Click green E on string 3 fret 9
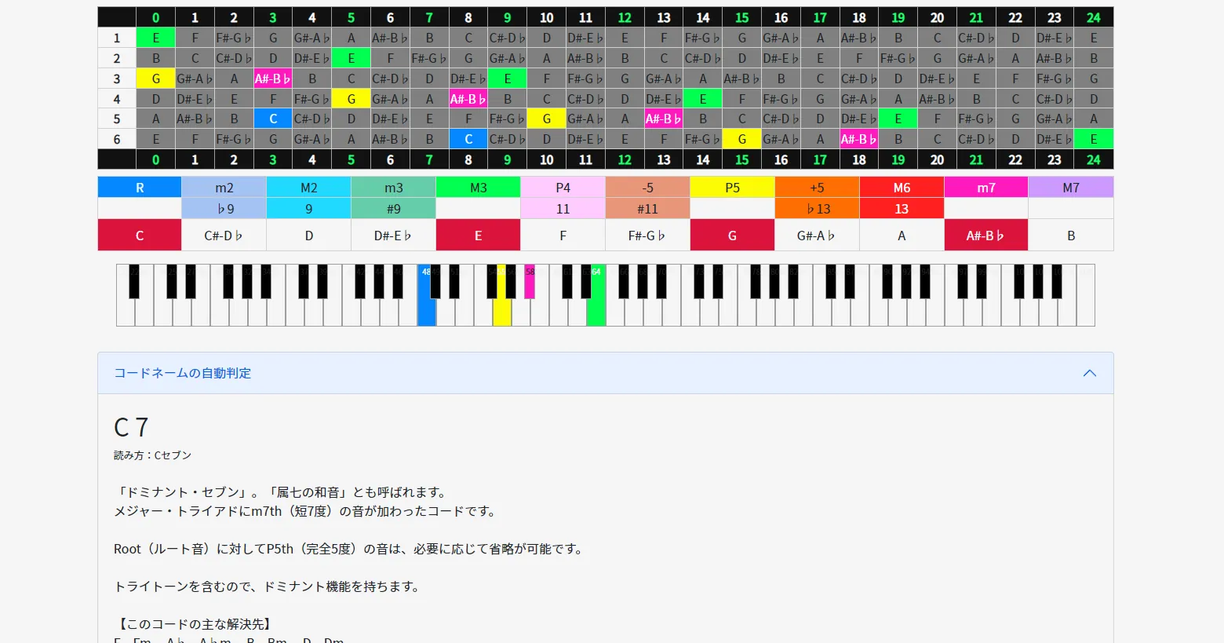 pyautogui.click(x=508, y=79)
